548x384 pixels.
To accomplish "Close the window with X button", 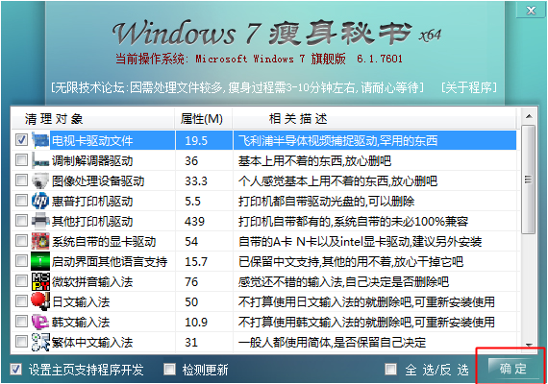I will [532, 11].
